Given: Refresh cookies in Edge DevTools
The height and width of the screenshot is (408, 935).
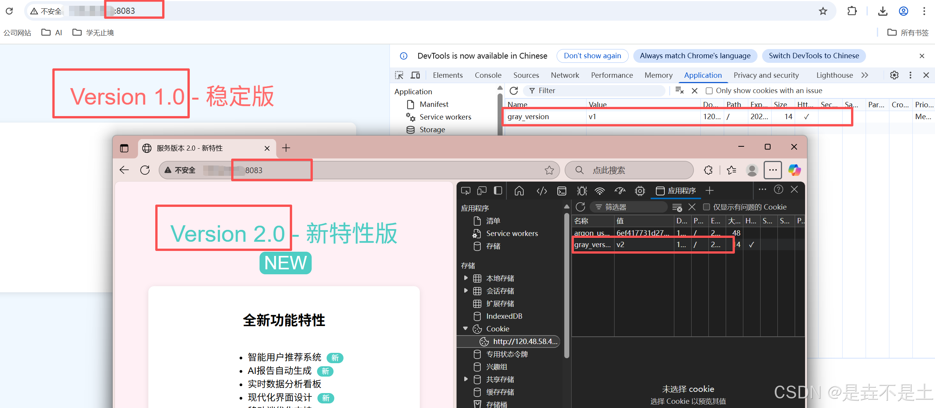Looking at the screenshot, I should (x=580, y=207).
